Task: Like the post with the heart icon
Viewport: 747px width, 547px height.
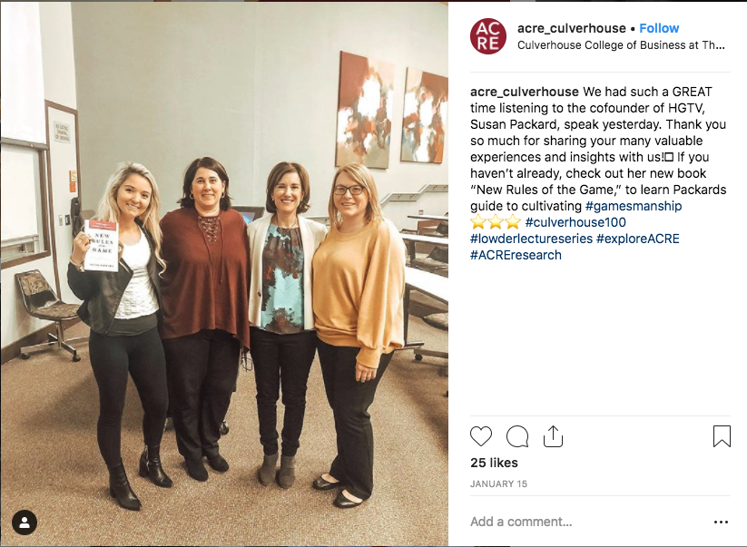Action: pyautogui.click(x=481, y=436)
